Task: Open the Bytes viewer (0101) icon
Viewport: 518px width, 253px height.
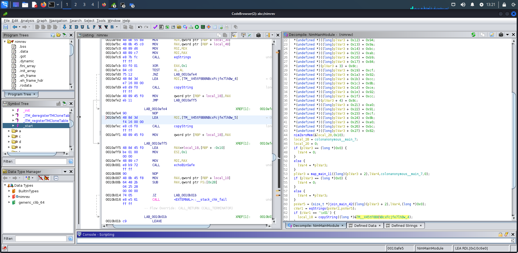Action: coord(161,27)
